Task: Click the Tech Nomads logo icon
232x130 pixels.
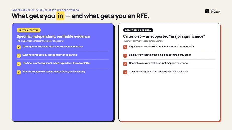Action: click(207, 11)
